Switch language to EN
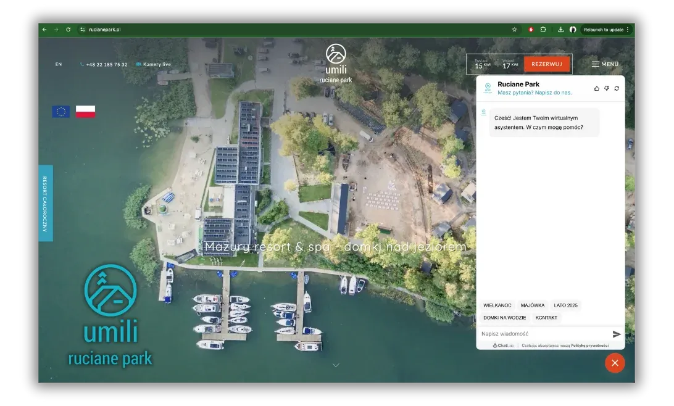The height and width of the screenshot is (406, 674). pos(59,64)
